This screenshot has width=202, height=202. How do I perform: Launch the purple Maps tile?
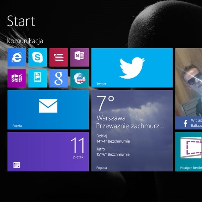[x=16, y=78]
